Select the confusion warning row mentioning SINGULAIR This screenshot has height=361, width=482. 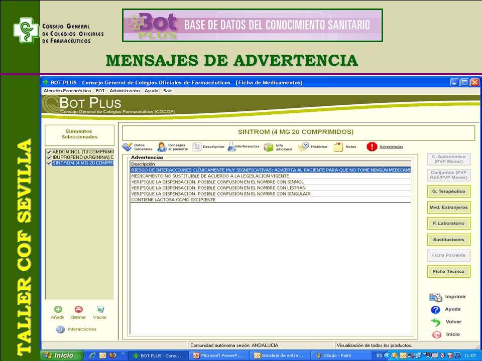tap(271, 194)
